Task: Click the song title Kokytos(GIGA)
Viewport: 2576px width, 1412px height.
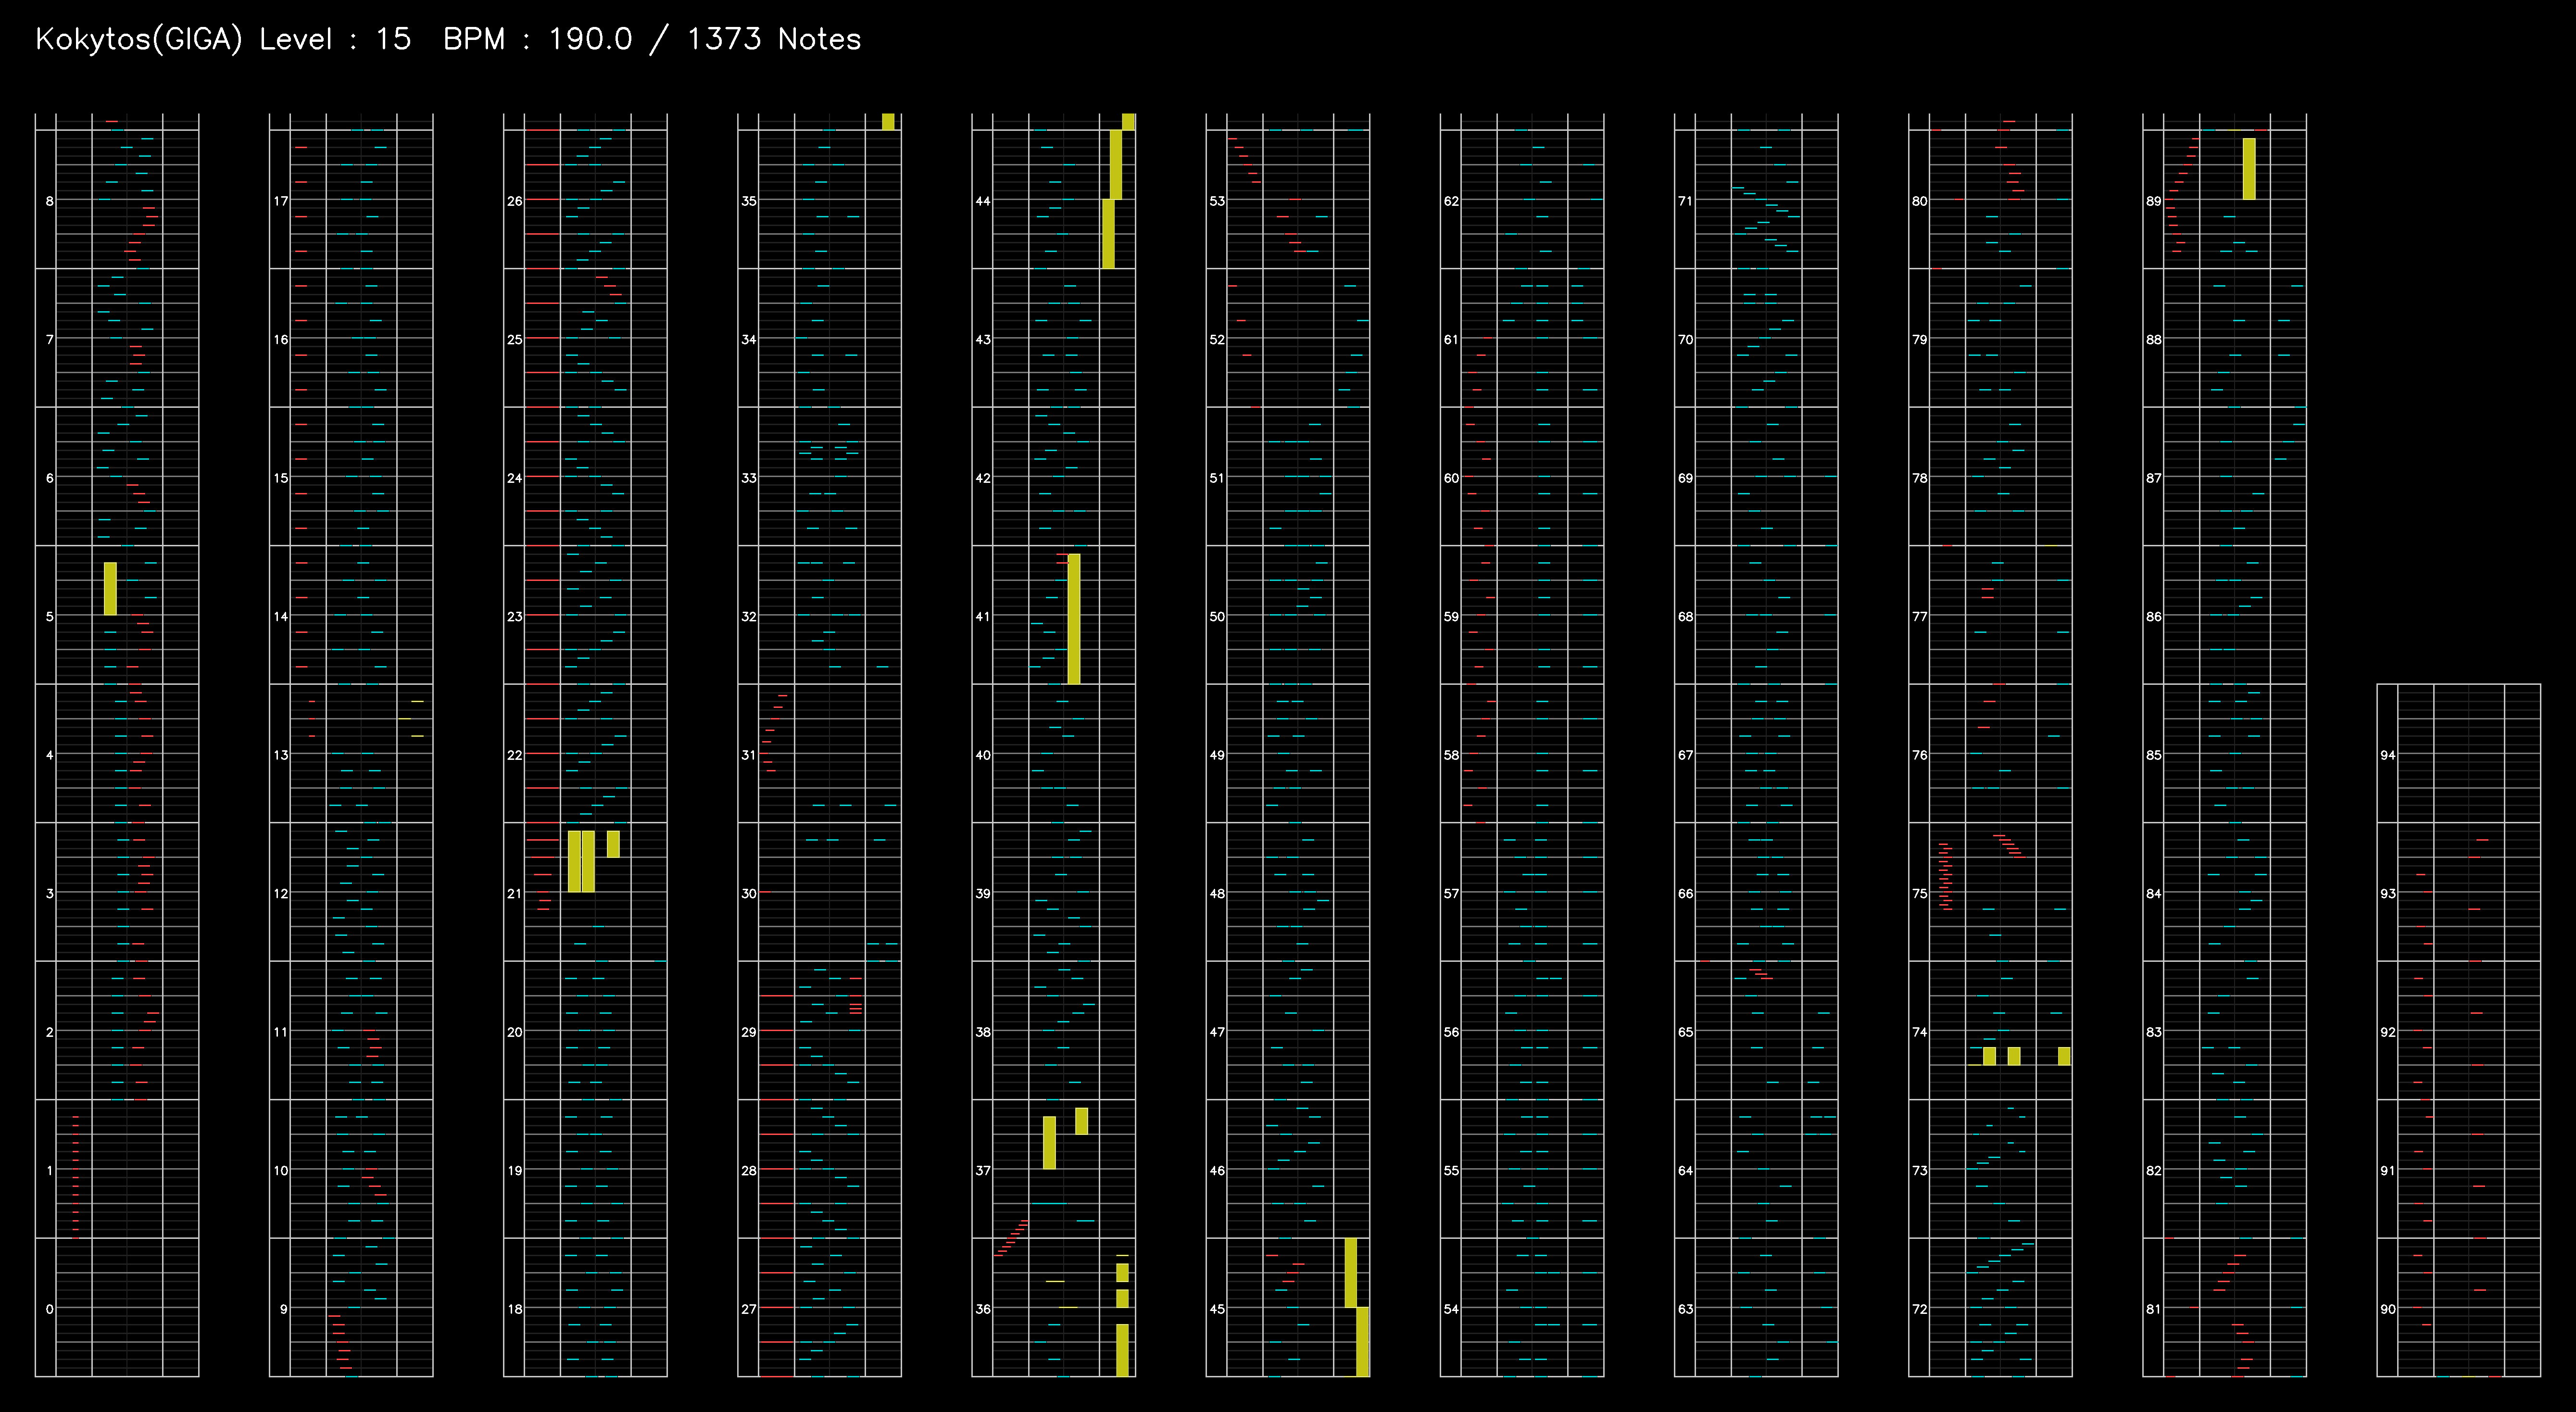Action: click(138, 39)
